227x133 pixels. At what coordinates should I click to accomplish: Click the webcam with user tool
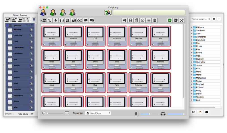point(74,20)
